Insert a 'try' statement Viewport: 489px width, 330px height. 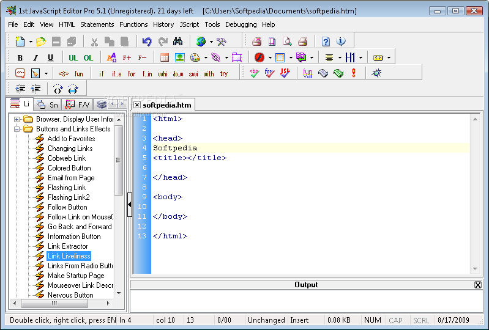pos(224,74)
